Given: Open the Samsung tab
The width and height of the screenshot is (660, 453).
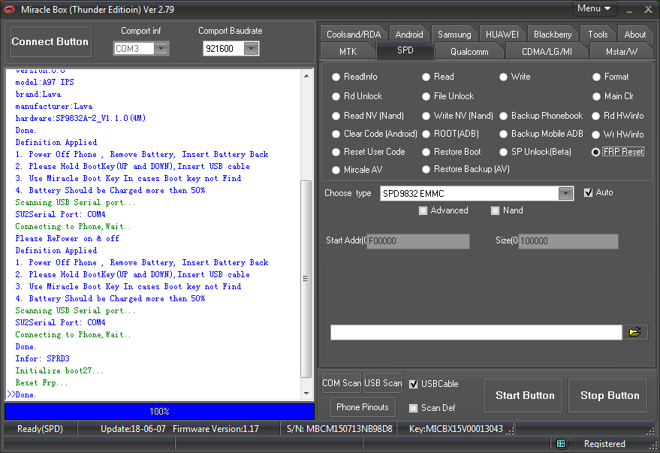Looking at the screenshot, I should [x=454, y=35].
